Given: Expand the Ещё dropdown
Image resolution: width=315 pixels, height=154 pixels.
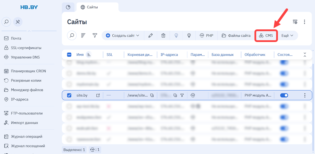Looking at the screenshot, I should tap(287, 36).
